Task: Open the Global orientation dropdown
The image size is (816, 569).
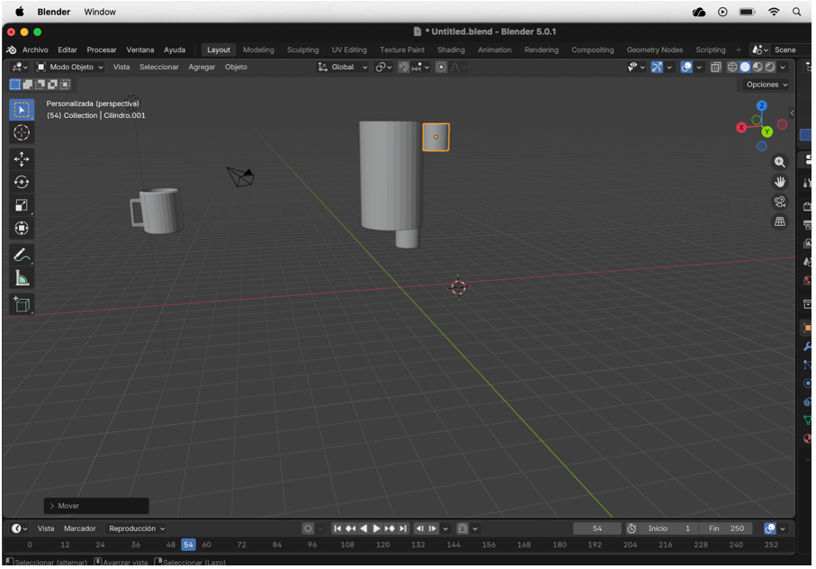Action: click(344, 67)
